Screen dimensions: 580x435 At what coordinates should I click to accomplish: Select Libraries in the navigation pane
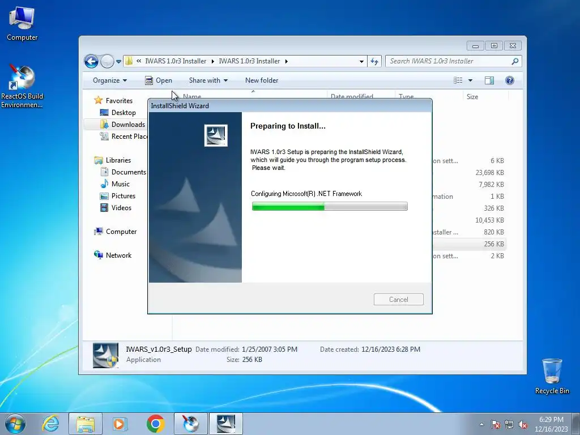coord(113,160)
